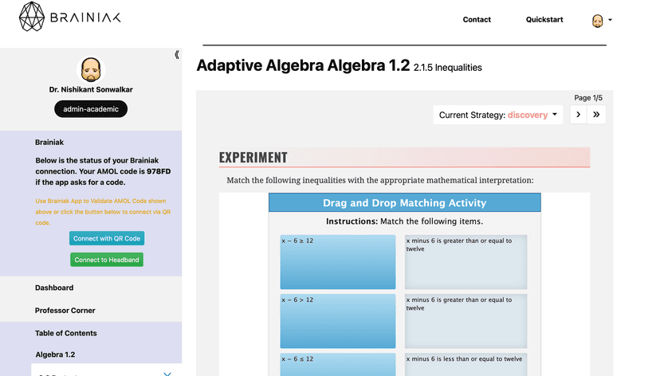Viewport: 660px width, 376px height.
Task: Open the account dropdown caret at top right
Action: click(x=610, y=20)
